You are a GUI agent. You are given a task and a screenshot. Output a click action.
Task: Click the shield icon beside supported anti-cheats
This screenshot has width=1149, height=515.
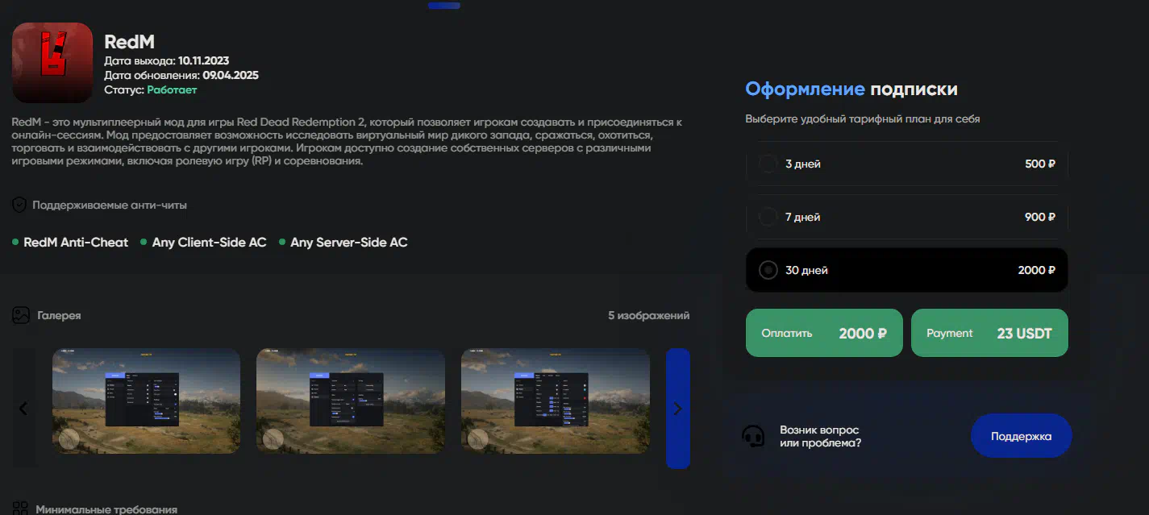point(19,206)
